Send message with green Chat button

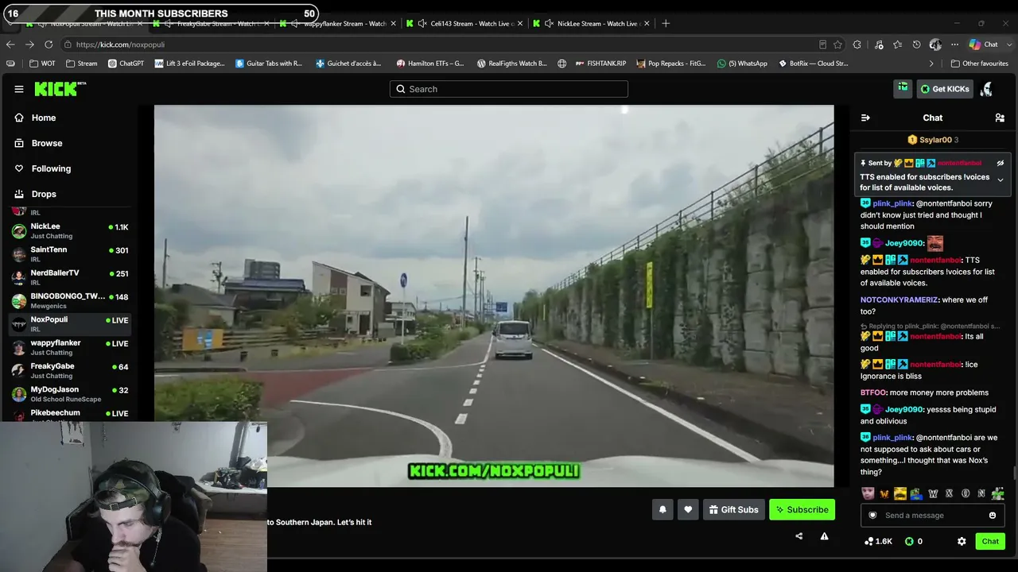(990, 541)
